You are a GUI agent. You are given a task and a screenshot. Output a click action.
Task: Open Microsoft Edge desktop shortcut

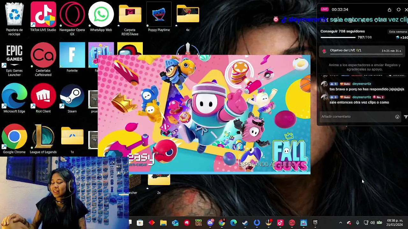coord(14,98)
